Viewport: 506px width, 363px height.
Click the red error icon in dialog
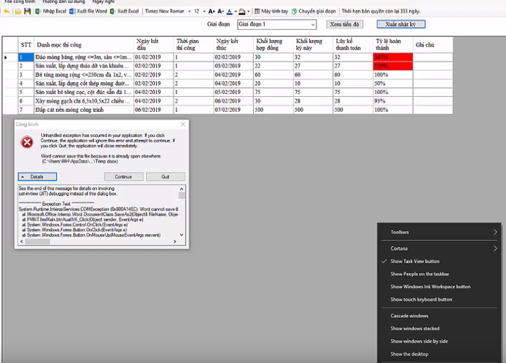pyautogui.click(x=27, y=142)
